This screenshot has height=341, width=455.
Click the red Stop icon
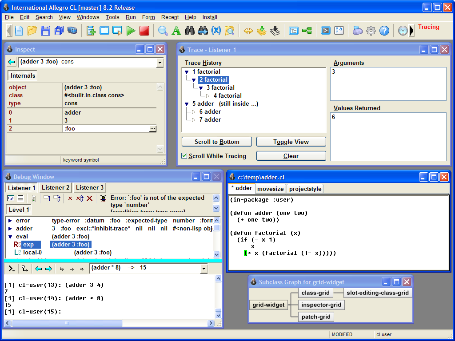tap(144, 31)
